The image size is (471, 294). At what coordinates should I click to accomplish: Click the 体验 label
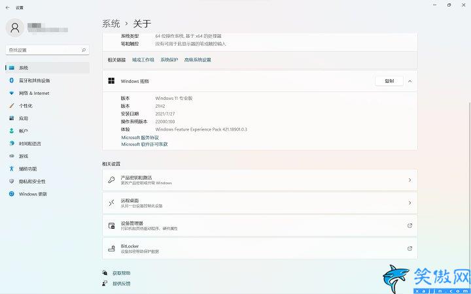125,129
